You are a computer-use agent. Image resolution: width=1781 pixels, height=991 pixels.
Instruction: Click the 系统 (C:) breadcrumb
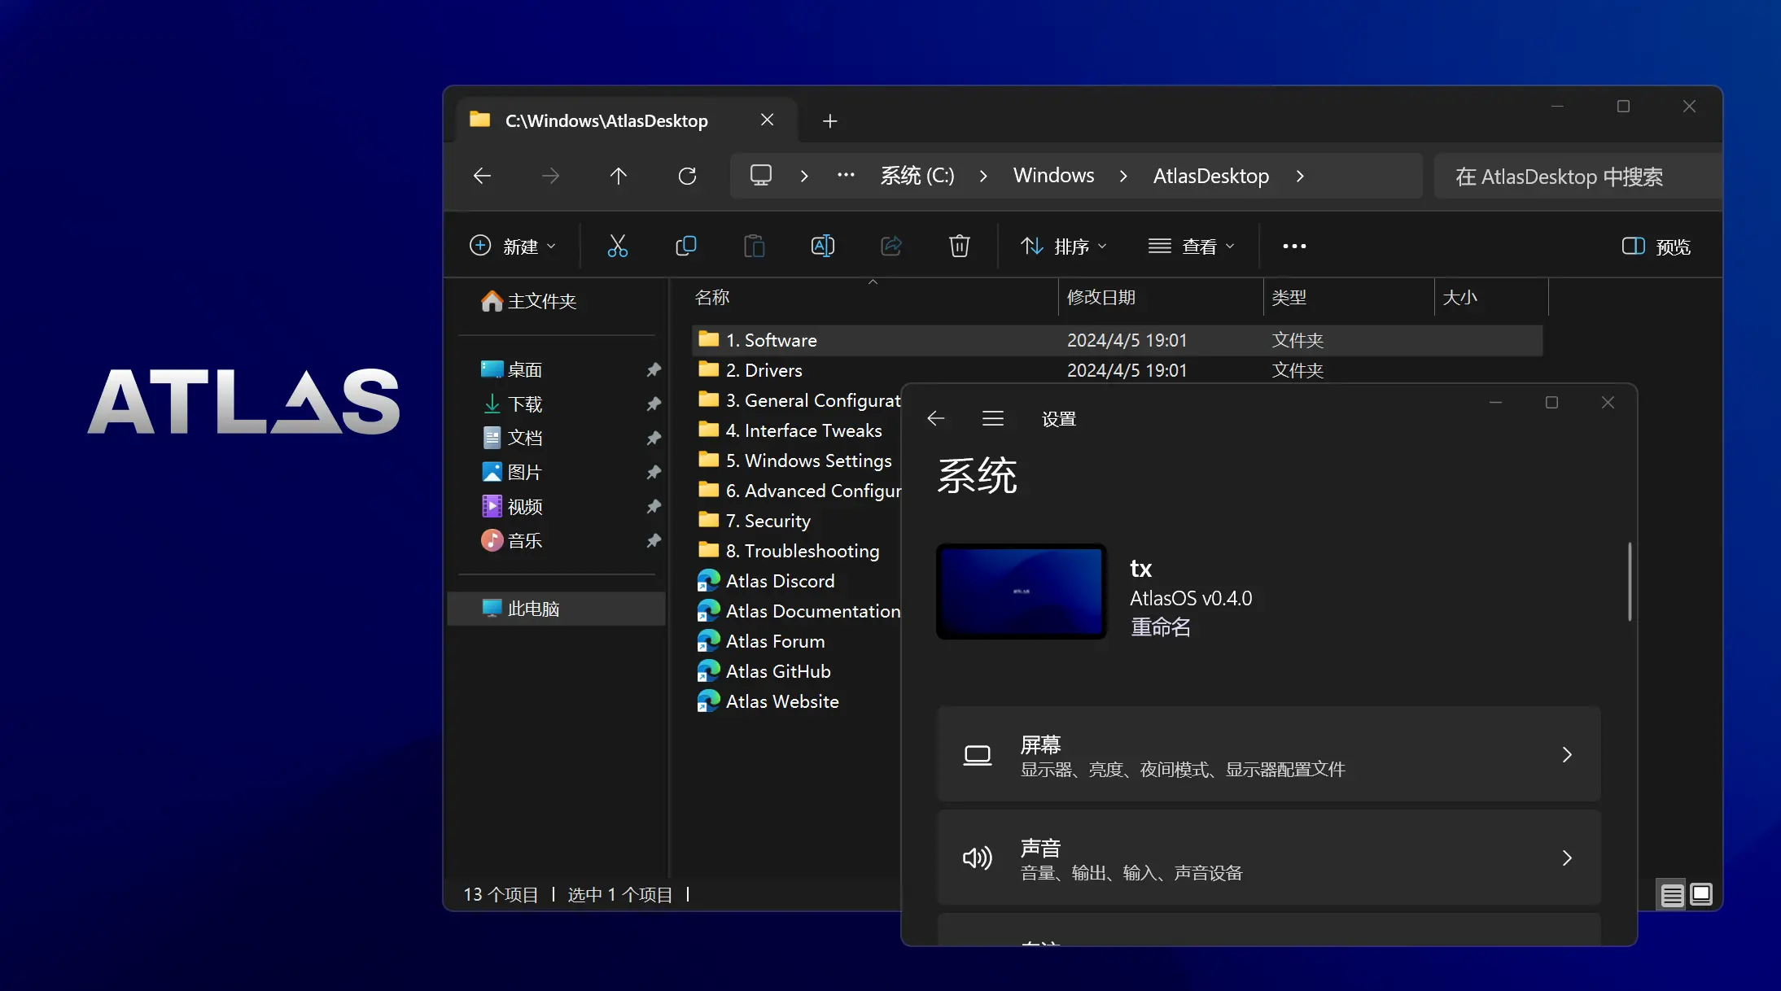(x=917, y=176)
